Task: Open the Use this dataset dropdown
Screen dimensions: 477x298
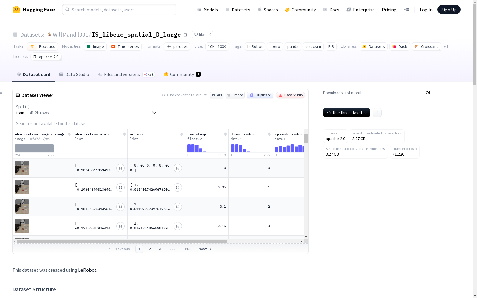Action: 347,113
